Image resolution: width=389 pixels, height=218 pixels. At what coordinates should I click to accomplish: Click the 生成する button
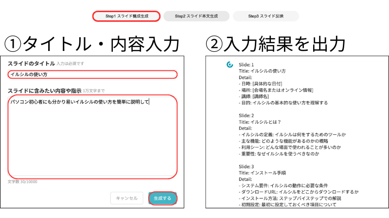(162, 198)
